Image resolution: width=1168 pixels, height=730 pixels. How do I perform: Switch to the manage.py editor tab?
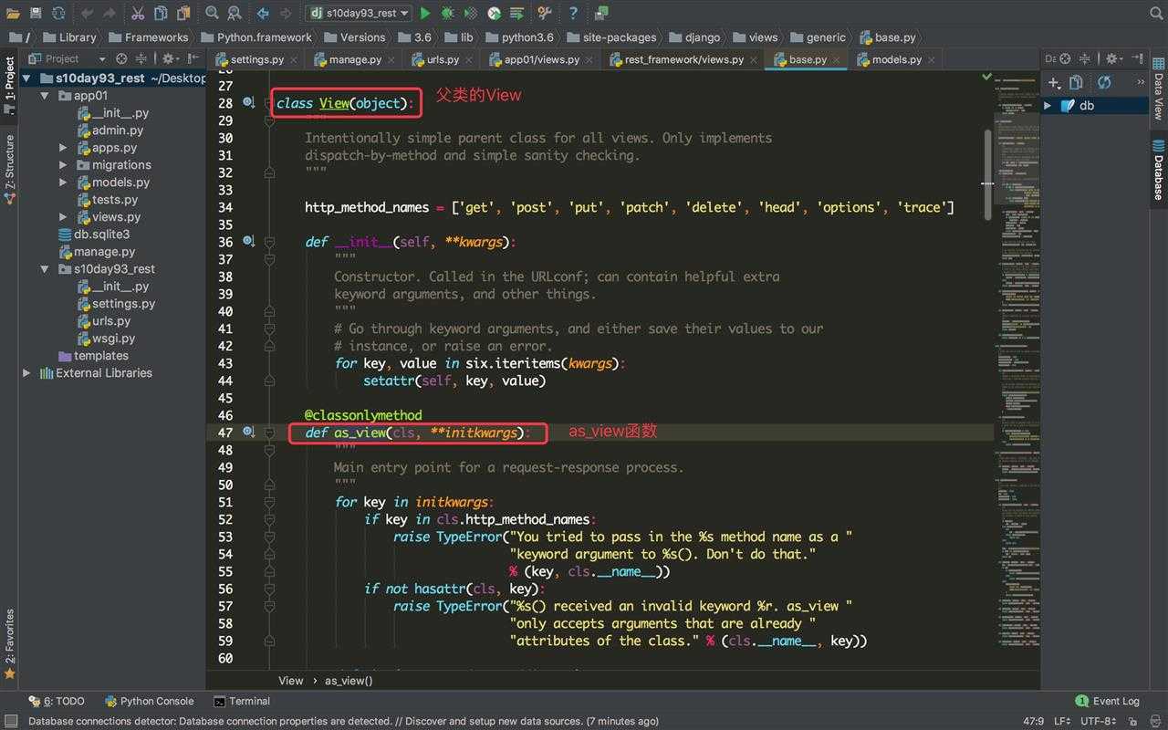(355, 59)
